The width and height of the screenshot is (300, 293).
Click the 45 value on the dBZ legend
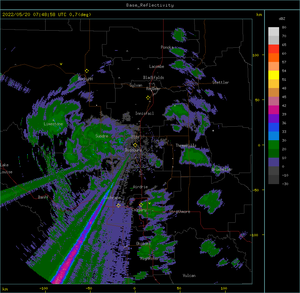pyautogui.click(x=284, y=97)
